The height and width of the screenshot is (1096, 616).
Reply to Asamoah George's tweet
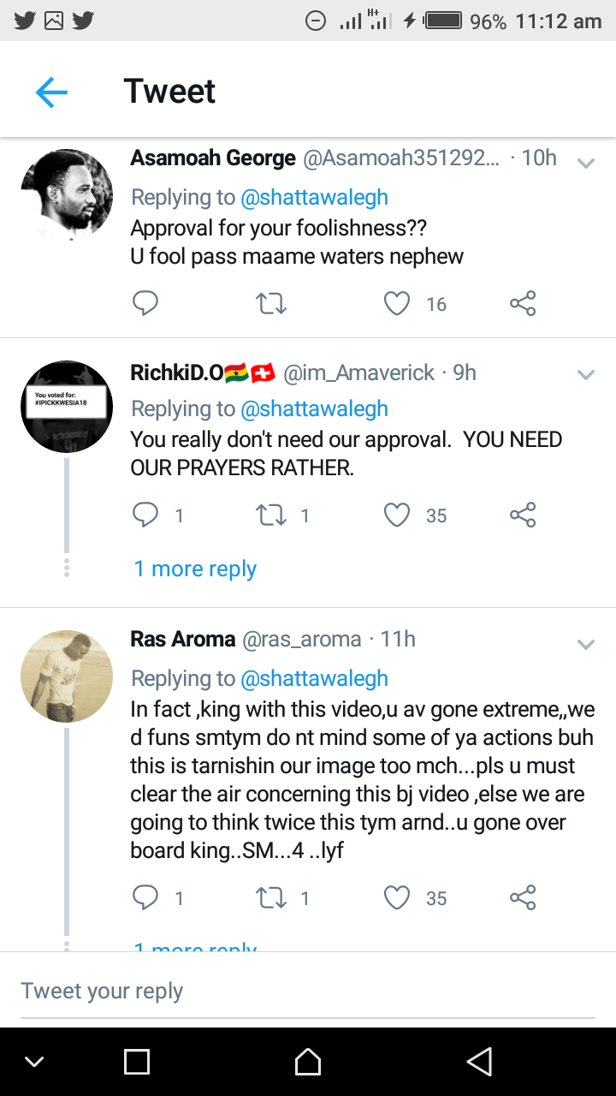[x=145, y=304]
